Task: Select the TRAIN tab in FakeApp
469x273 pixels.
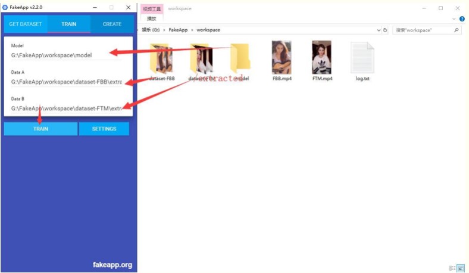Action: (x=69, y=24)
